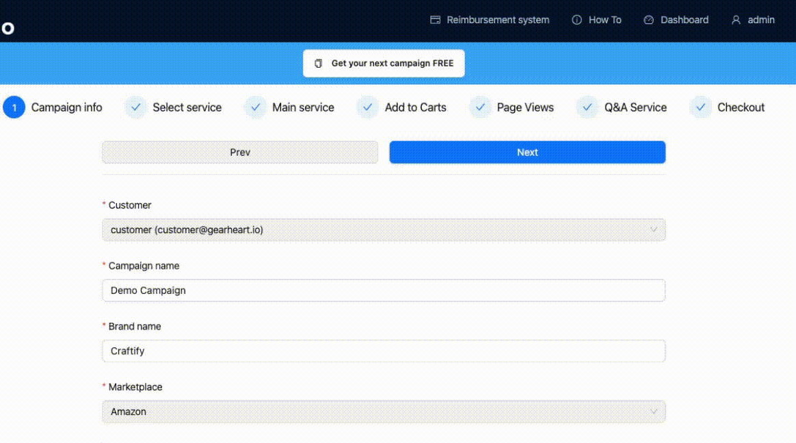Click the Reimbursement system card icon
The height and width of the screenshot is (443, 796).
[435, 20]
